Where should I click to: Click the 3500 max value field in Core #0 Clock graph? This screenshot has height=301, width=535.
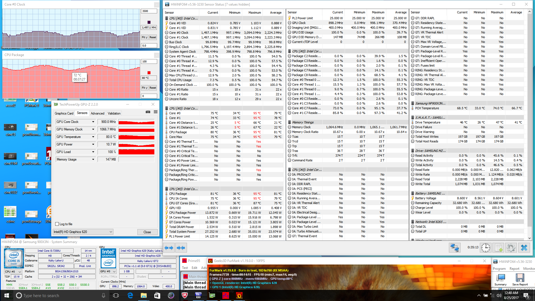coord(149,11)
